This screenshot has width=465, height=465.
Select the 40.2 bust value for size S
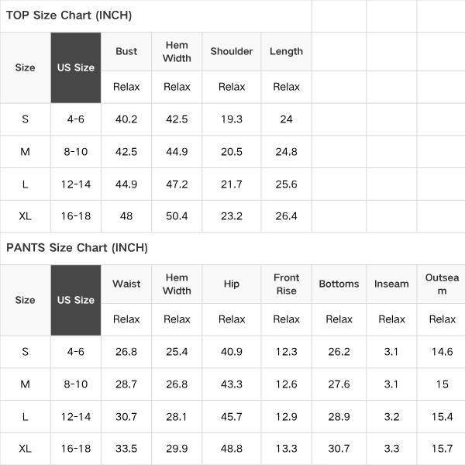[126, 119]
